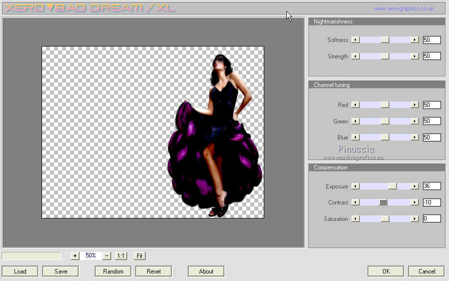The width and height of the screenshot is (449, 281).
Task: Select the Green value field
Action: (432, 121)
